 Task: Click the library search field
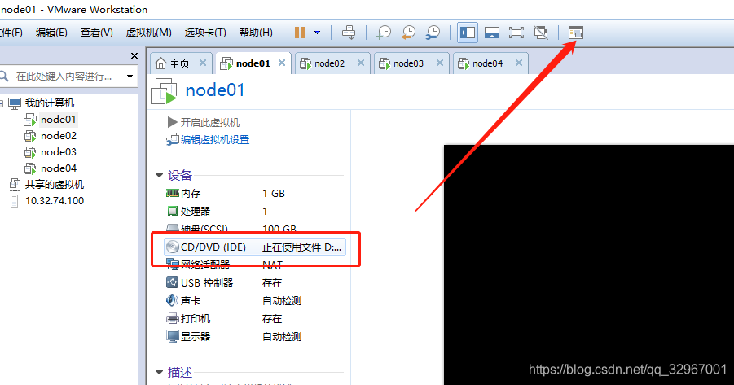(64, 77)
